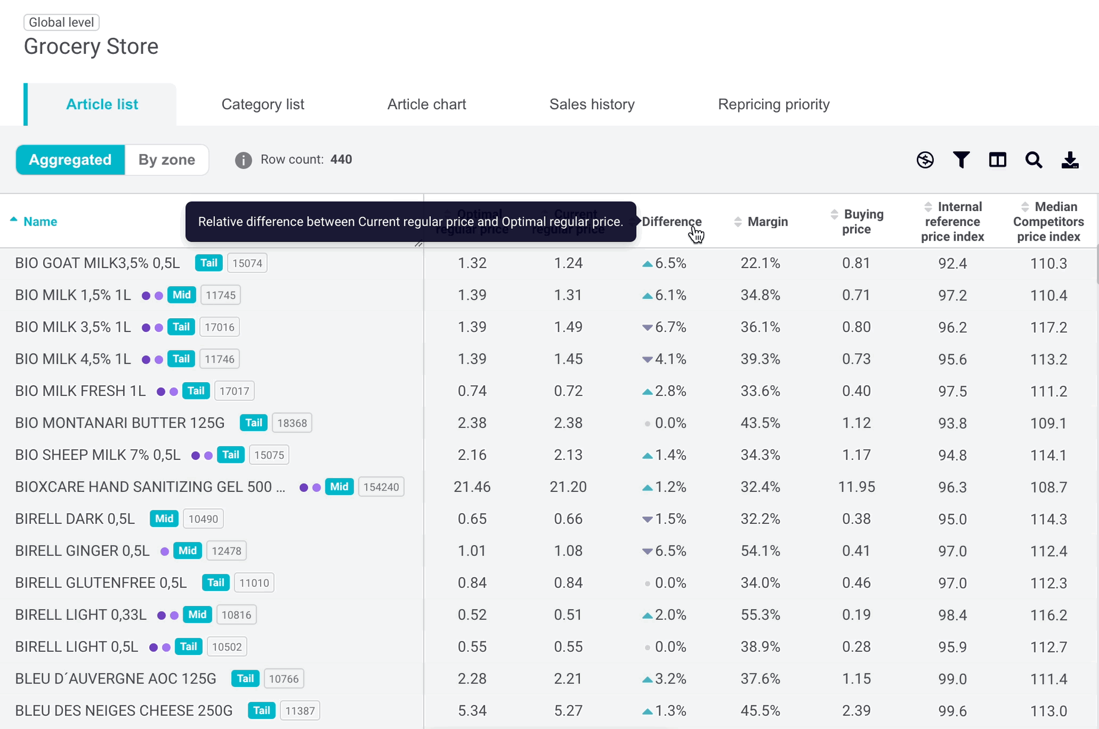This screenshot has height=729, width=1099.
Task: Click article ID 10766 badge
Action: (284, 679)
